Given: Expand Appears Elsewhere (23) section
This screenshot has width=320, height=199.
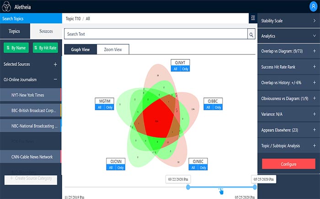Looking at the screenshot, I should tap(314, 129).
